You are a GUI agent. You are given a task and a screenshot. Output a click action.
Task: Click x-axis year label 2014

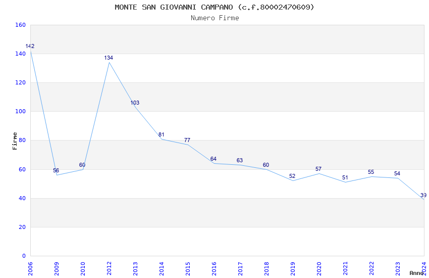tap(162, 268)
